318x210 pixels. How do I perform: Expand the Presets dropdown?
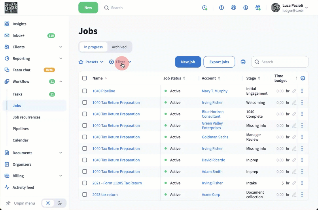91,62
